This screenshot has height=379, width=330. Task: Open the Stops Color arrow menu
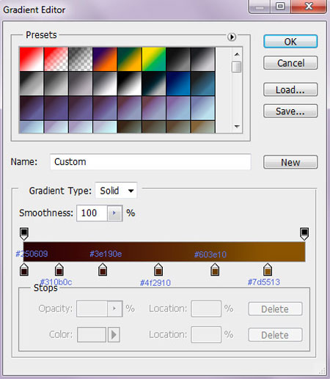[x=114, y=334]
